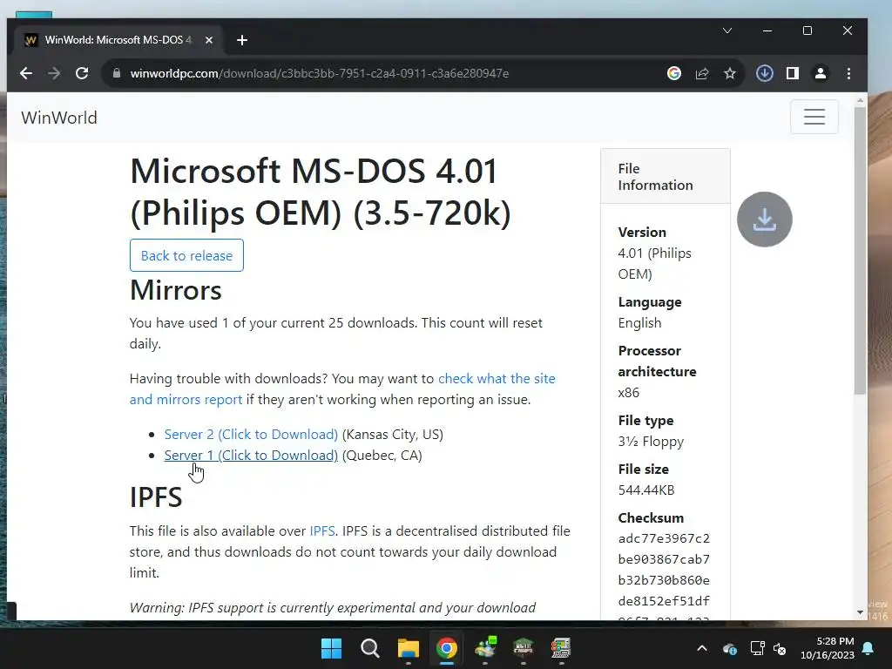Open the 86Box-style chip icon in taskbar
This screenshot has width=892, height=669.
[524, 648]
